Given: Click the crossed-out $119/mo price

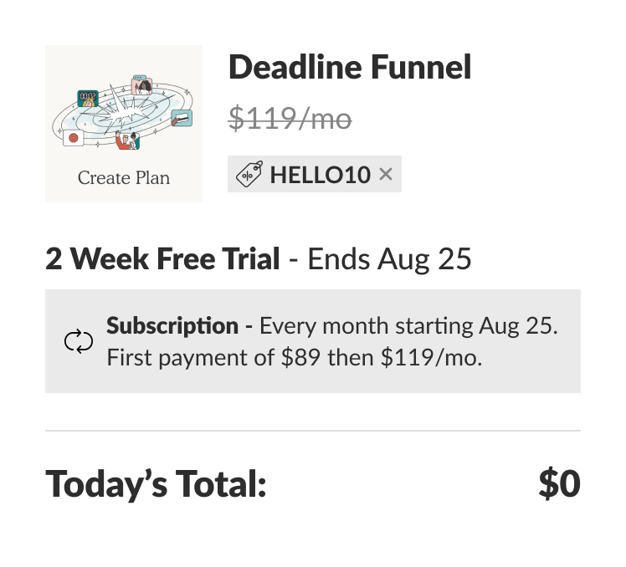Looking at the screenshot, I should point(290,120).
